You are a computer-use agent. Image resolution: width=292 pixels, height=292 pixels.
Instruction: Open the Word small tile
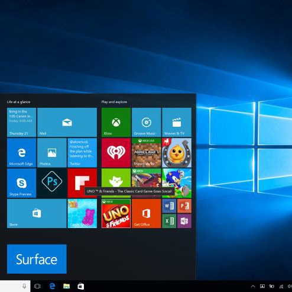coord(169,206)
